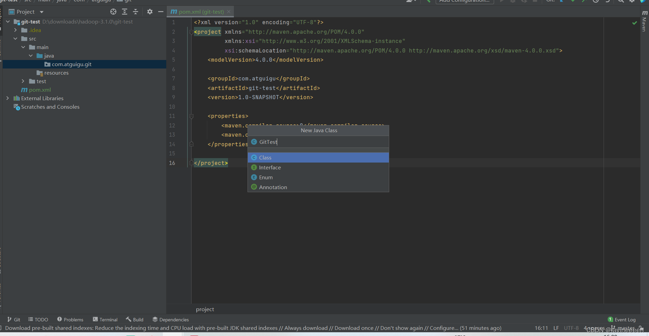
Task: Click 'Always download' in the status message
Action: click(x=306, y=328)
